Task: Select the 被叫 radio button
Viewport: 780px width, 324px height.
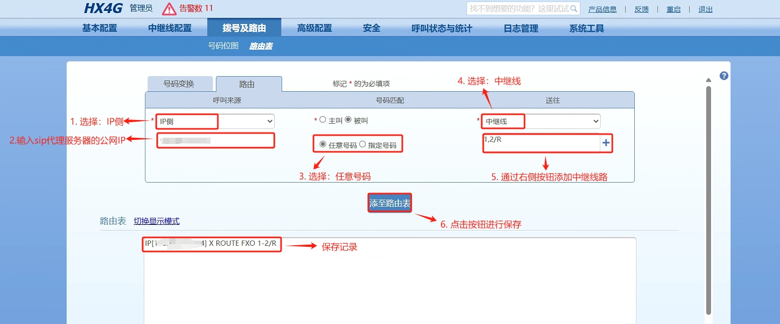Action: click(x=348, y=120)
